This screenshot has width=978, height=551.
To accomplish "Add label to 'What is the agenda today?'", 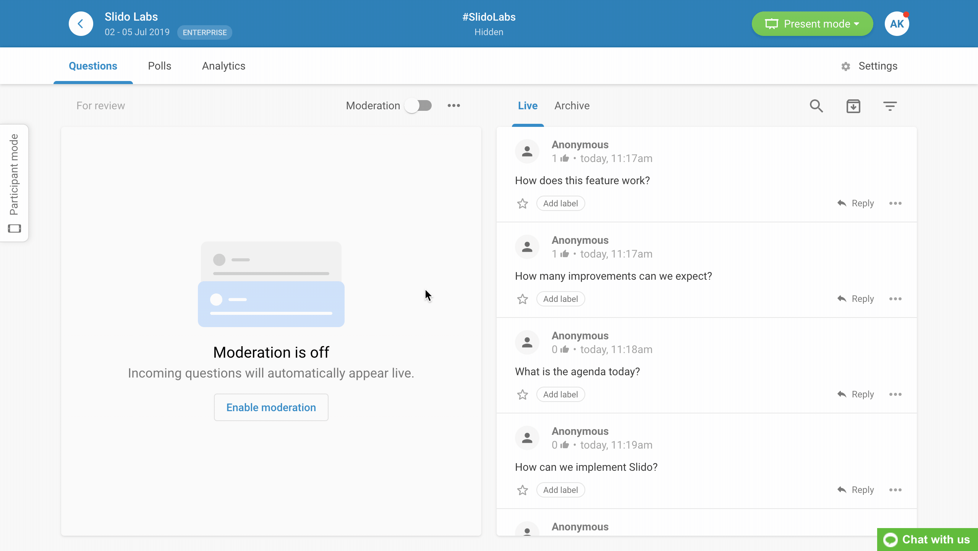I will click(560, 394).
